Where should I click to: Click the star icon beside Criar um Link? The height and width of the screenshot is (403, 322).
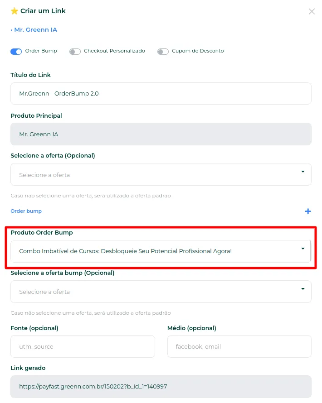click(15, 11)
